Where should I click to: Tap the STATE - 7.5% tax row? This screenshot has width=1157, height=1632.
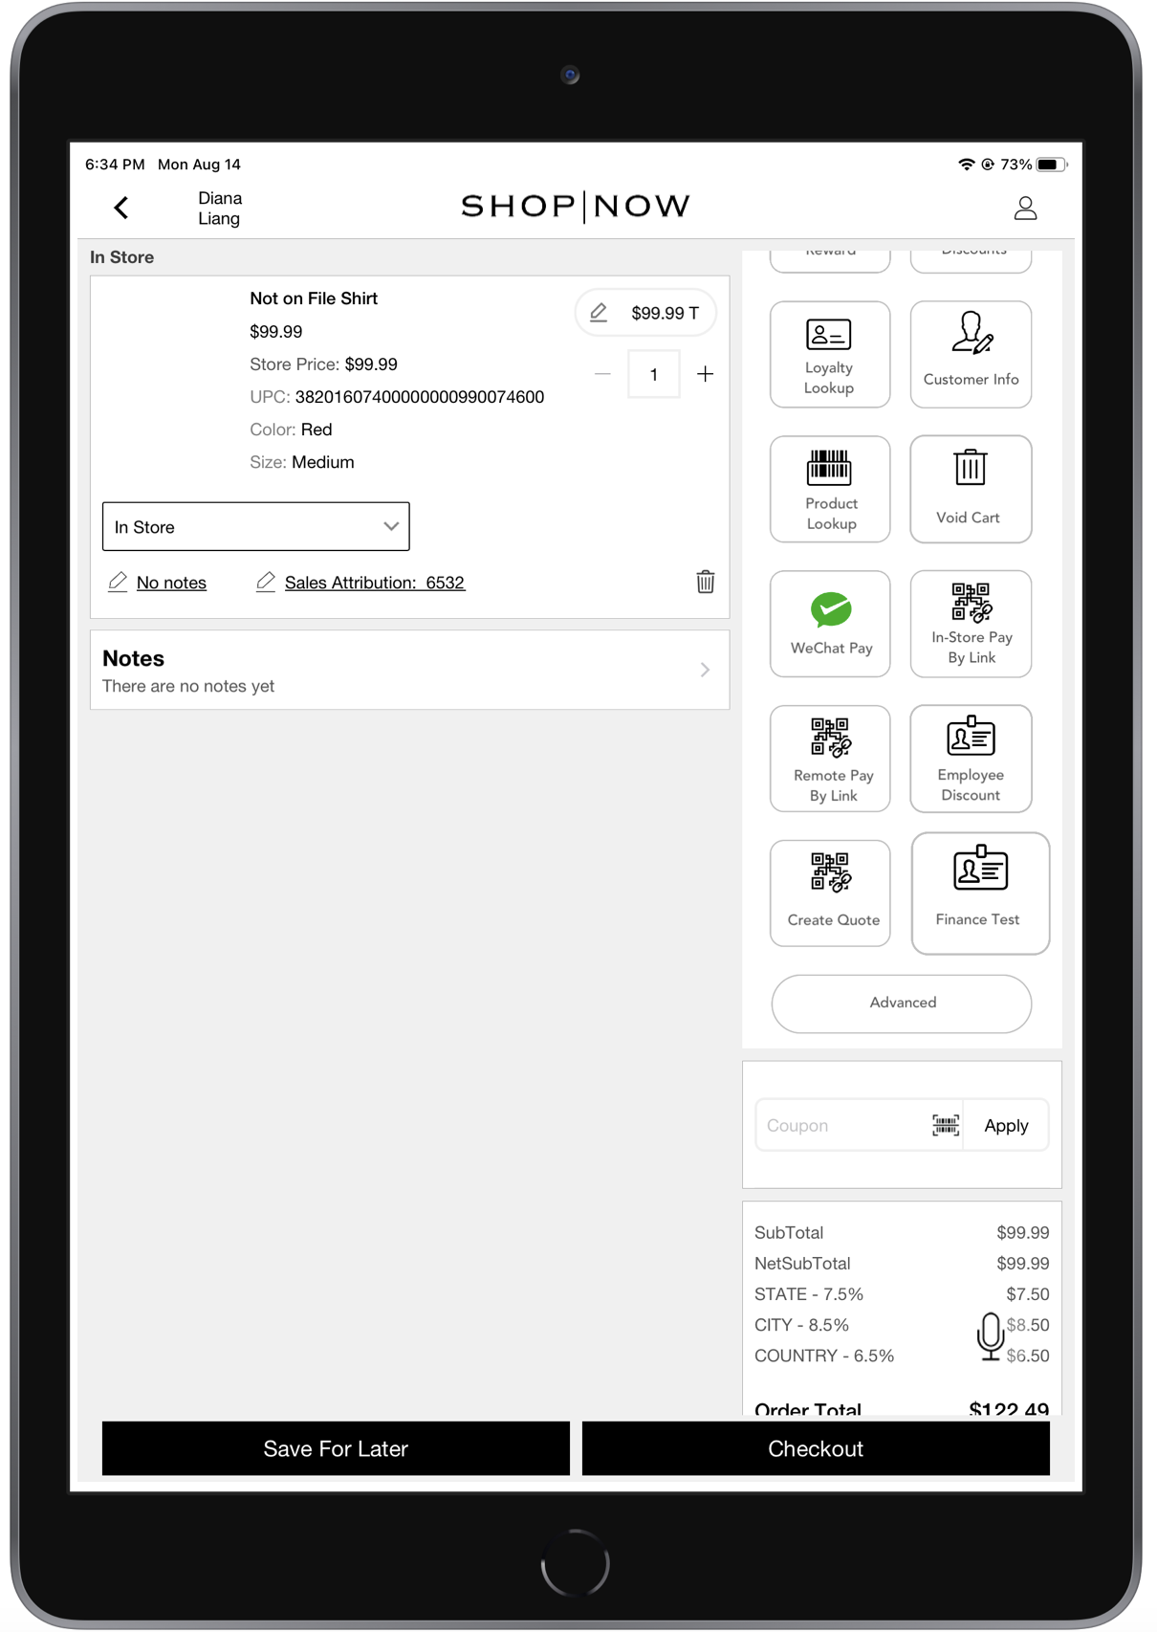902,1294
